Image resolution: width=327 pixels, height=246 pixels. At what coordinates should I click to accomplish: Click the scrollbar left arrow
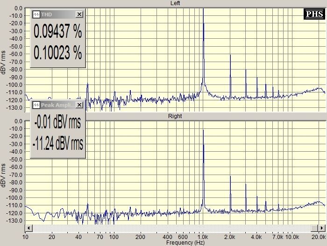pos(28,228)
